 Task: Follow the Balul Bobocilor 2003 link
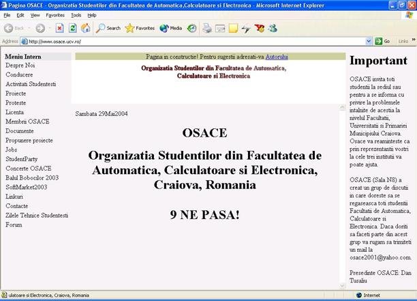[32, 177]
